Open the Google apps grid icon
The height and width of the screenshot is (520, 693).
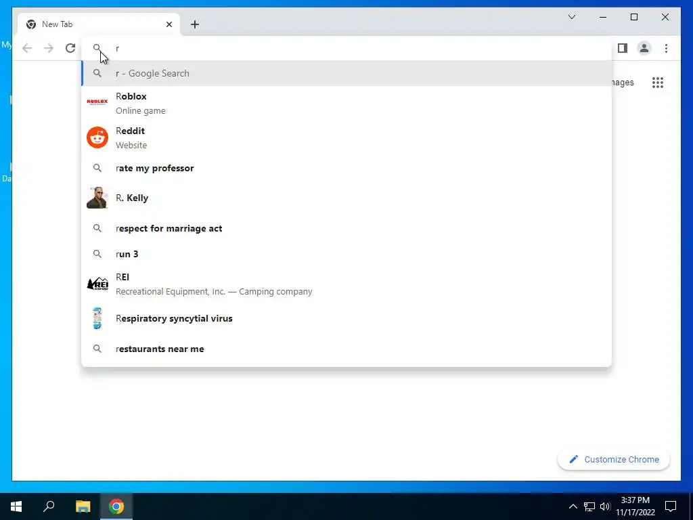(x=658, y=83)
